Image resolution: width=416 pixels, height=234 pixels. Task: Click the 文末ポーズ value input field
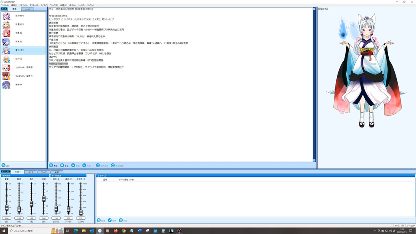coord(81,218)
